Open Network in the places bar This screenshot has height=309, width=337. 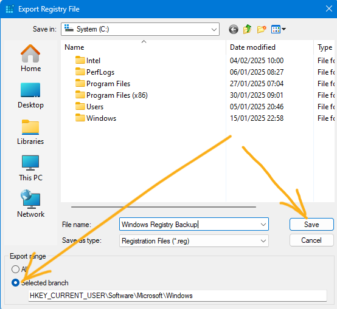pos(30,204)
